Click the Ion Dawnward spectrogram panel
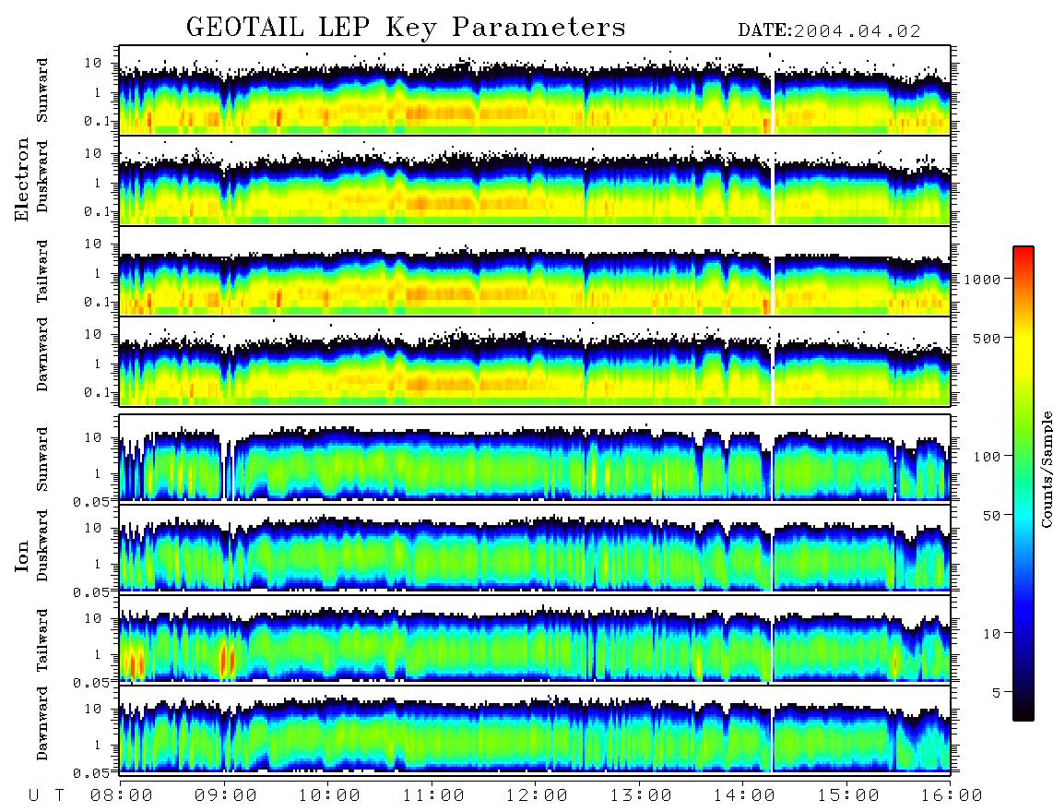Screen dimensions: 1053x812 click(x=535, y=729)
